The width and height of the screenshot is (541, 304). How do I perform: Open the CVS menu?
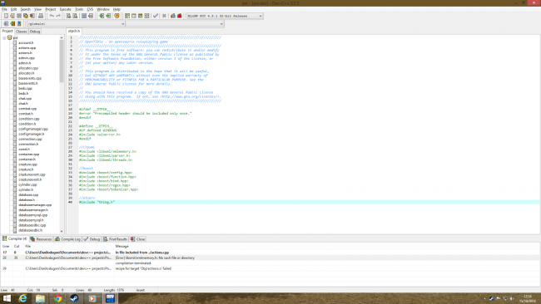click(90, 9)
